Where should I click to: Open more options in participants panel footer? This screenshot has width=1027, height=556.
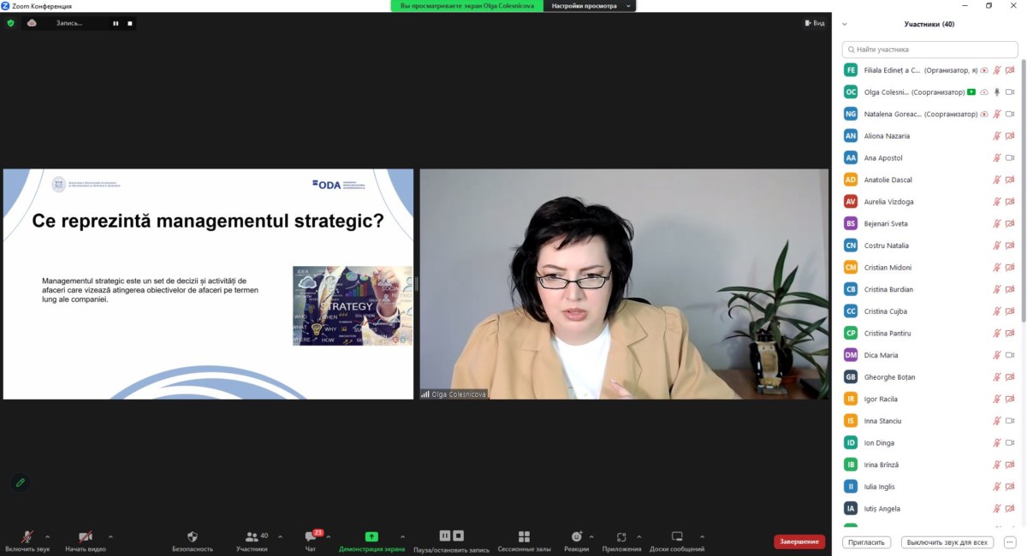pyautogui.click(x=1010, y=542)
